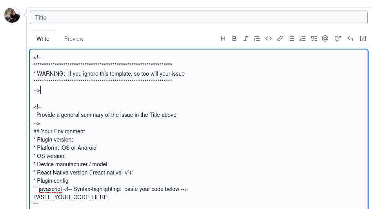Place cursor on the WARNING template line
This screenshot has height=209, width=376.
tap(109, 74)
